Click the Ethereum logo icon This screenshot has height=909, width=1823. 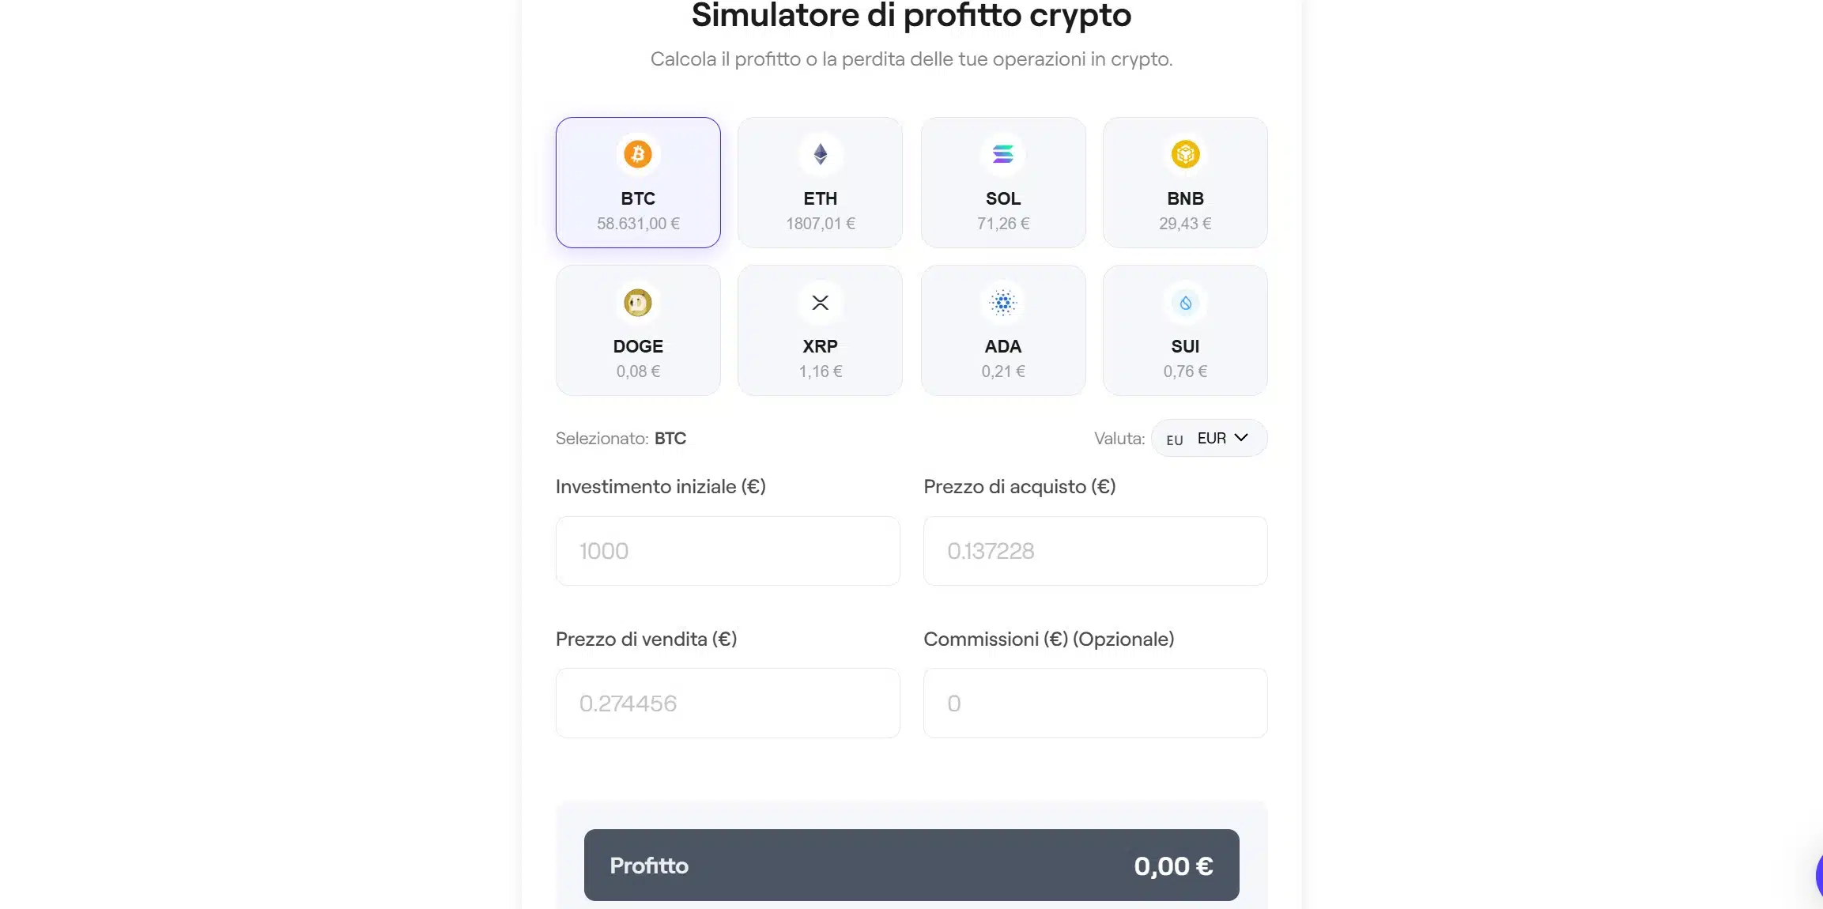820,153
